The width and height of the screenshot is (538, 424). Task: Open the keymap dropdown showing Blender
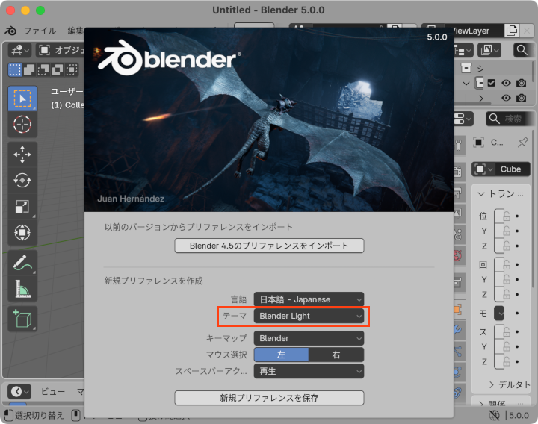tap(309, 338)
